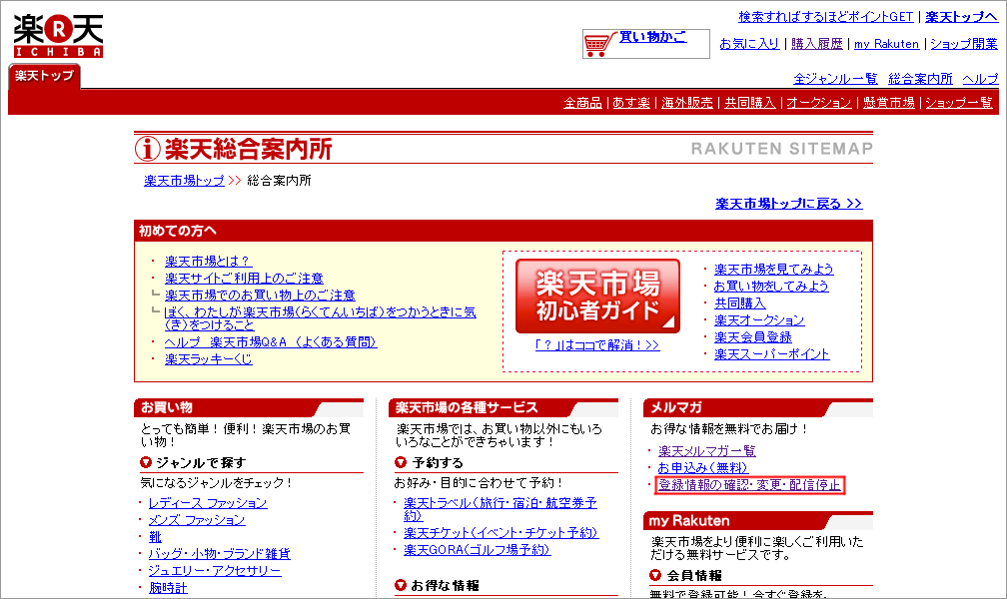
Task: Open the 買い物かご link
Action: [x=652, y=37]
